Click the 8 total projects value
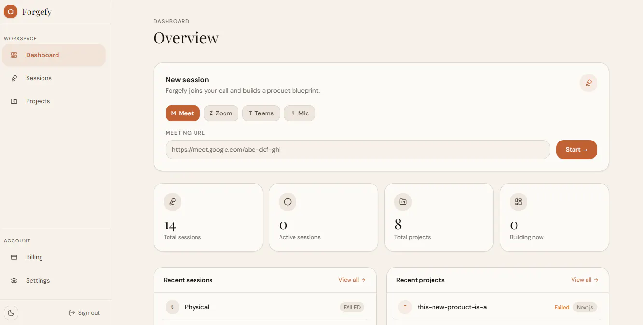643x325 pixels. pos(398,225)
